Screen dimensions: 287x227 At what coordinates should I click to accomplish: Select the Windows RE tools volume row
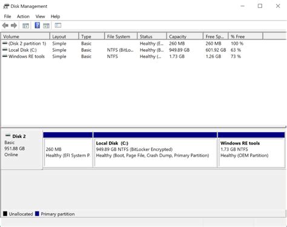132,56
